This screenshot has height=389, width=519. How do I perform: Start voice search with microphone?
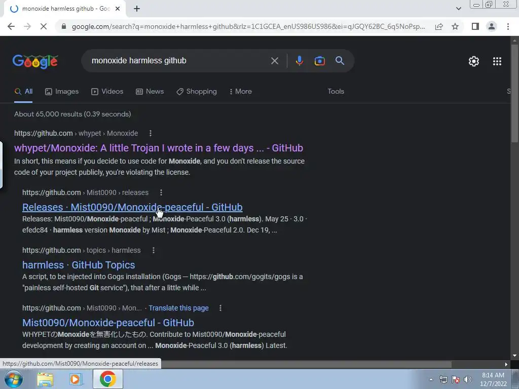pyautogui.click(x=299, y=61)
